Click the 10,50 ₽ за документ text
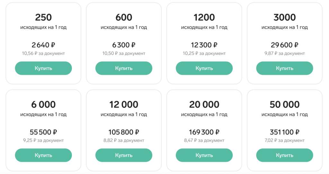The image size is (329, 174). coord(124,53)
